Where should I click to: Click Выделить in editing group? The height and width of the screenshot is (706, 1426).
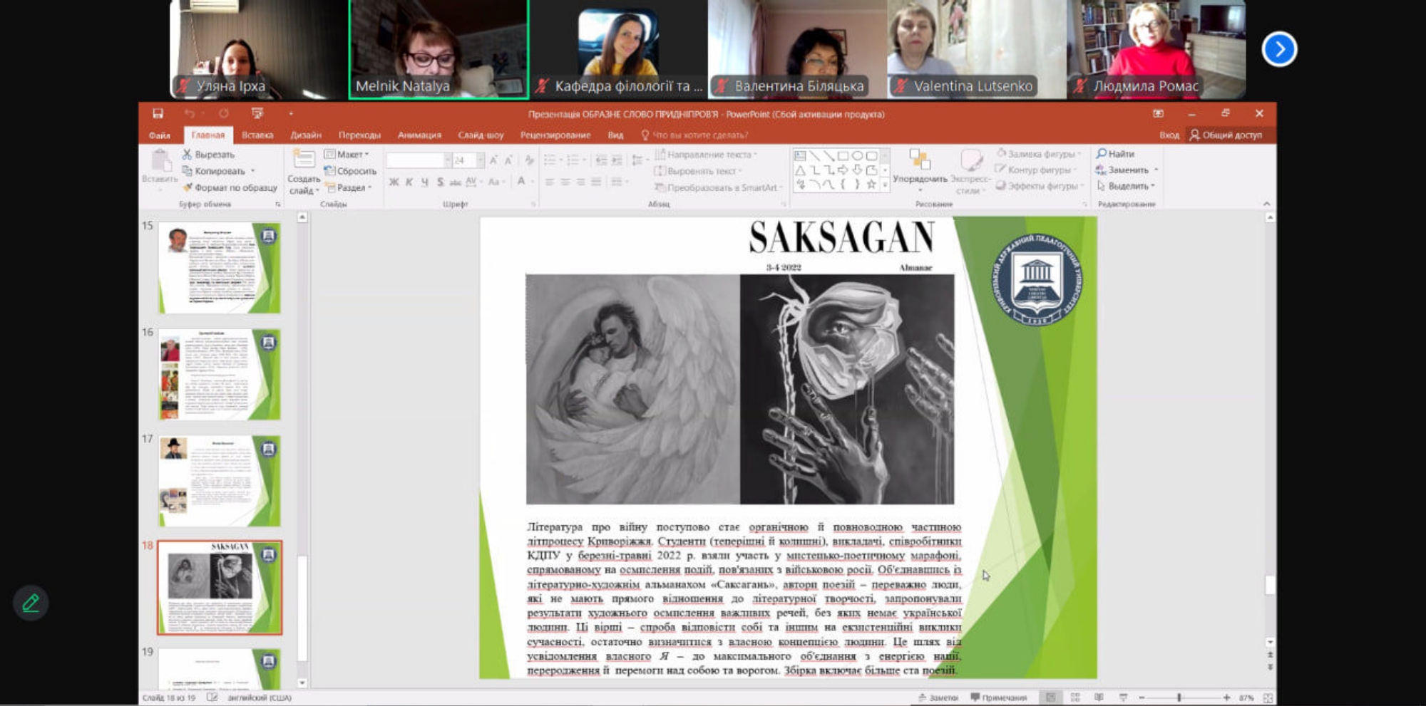tap(1125, 186)
